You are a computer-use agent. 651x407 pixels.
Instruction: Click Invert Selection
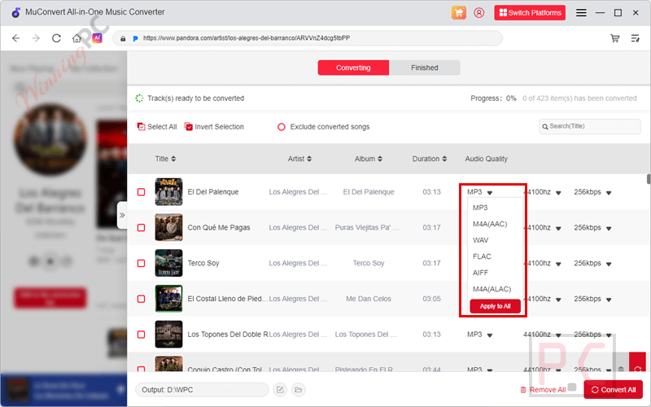click(214, 127)
